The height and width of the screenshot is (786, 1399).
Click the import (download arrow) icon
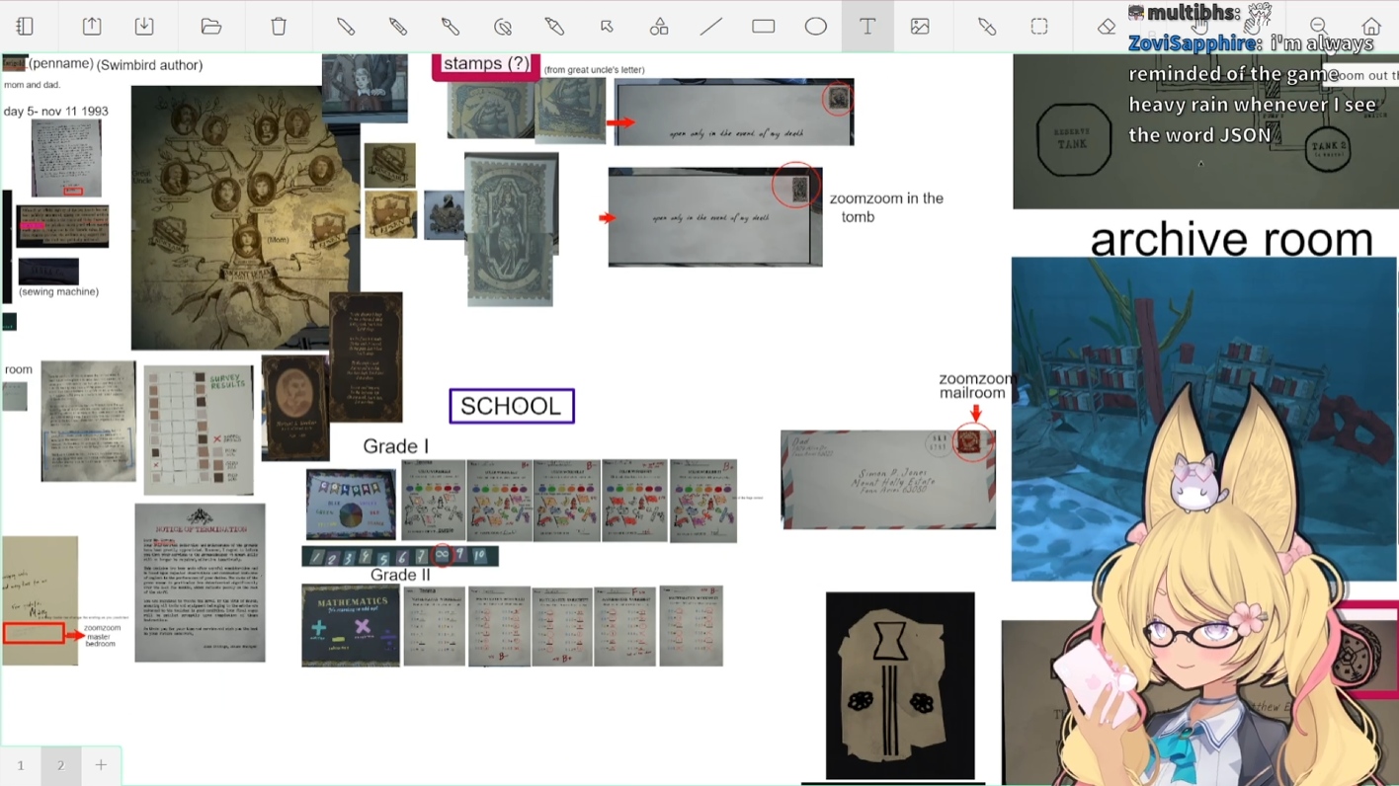pos(144,27)
